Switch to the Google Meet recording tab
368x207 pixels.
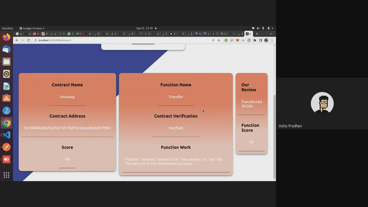(79, 34)
